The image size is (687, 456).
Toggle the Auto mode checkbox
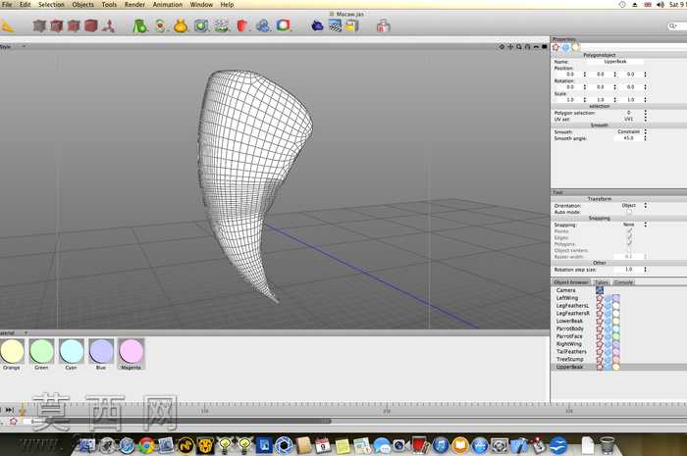(x=629, y=212)
